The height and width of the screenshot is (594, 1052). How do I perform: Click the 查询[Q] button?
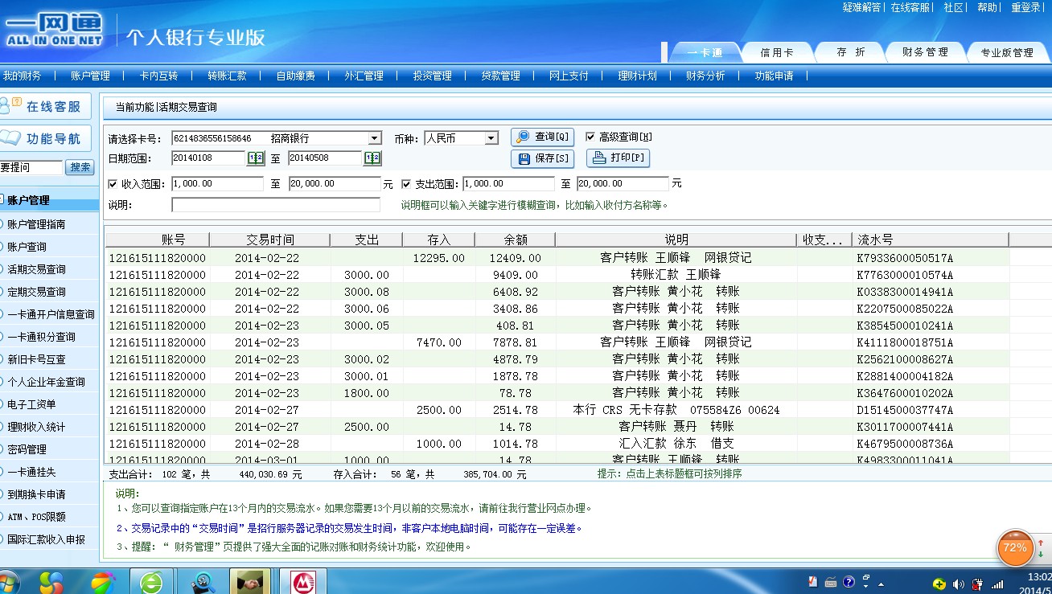pyautogui.click(x=543, y=137)
